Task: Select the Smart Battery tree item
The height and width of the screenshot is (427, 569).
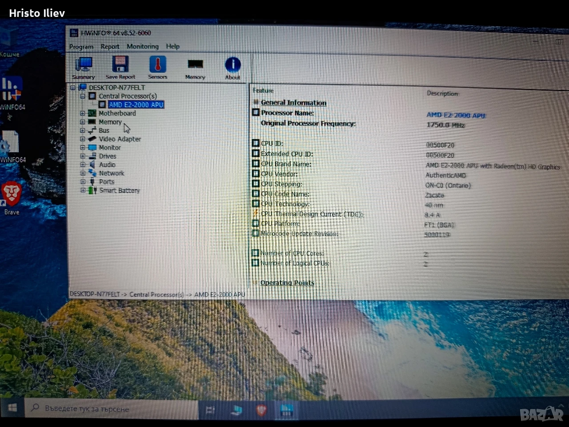Action: (120, 190)
